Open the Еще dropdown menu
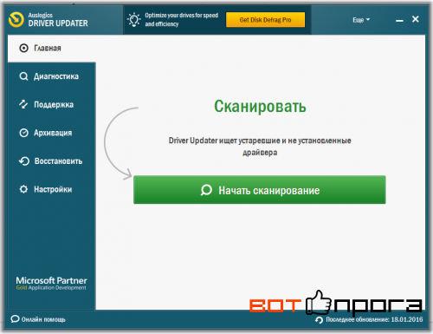 [x=361, y=20]
